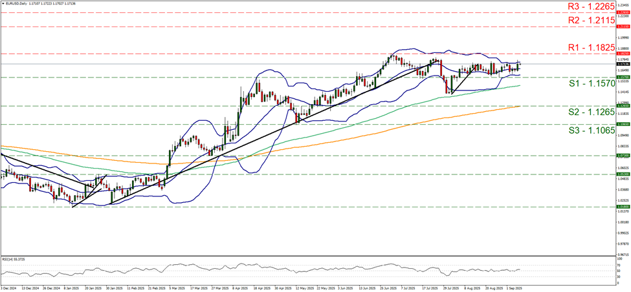The image size is (631, 292).
Task: Select the red 1.2115 price tag on axis
Action: click(621, 27)
